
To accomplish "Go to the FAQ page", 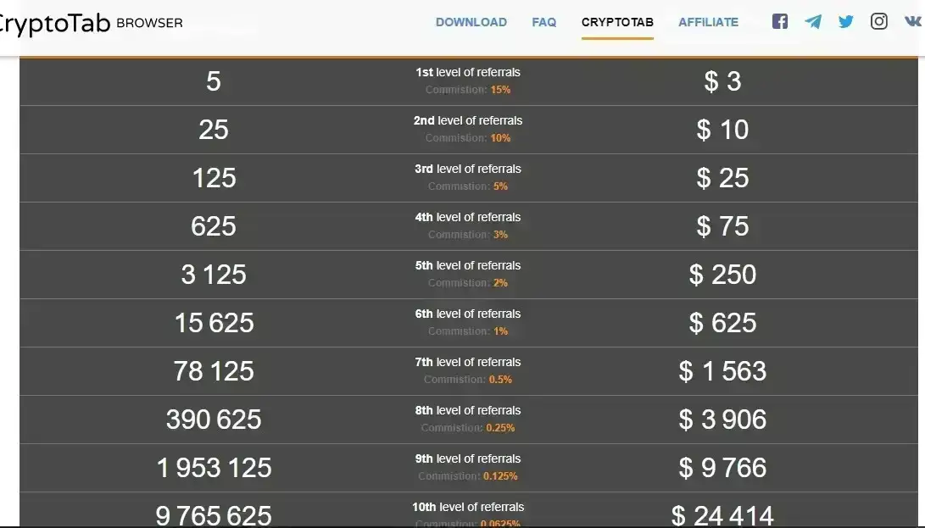I will [x=544, y=23].
